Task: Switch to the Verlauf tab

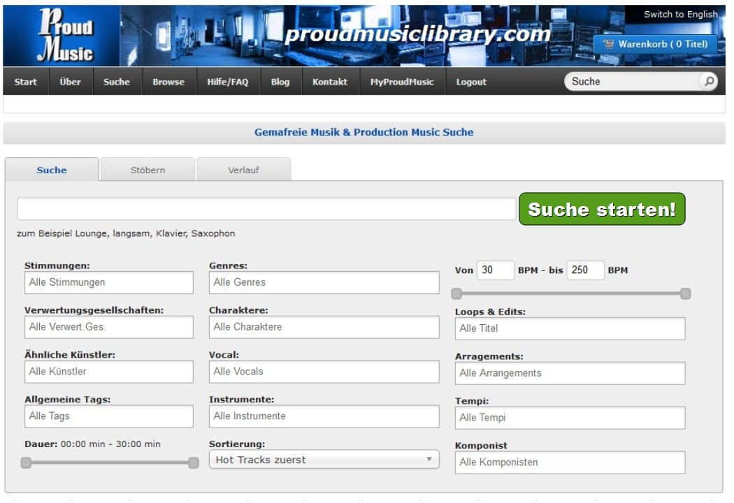Action: pos(244,170)
